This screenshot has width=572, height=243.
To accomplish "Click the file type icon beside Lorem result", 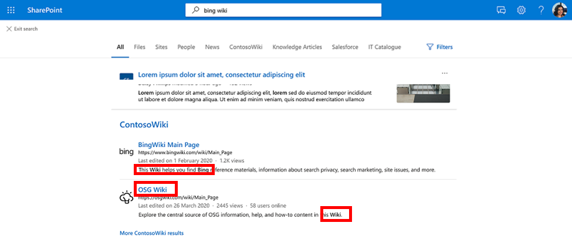I will (126, 76).
